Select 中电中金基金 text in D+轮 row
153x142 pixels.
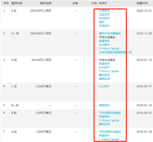point(107,37)
